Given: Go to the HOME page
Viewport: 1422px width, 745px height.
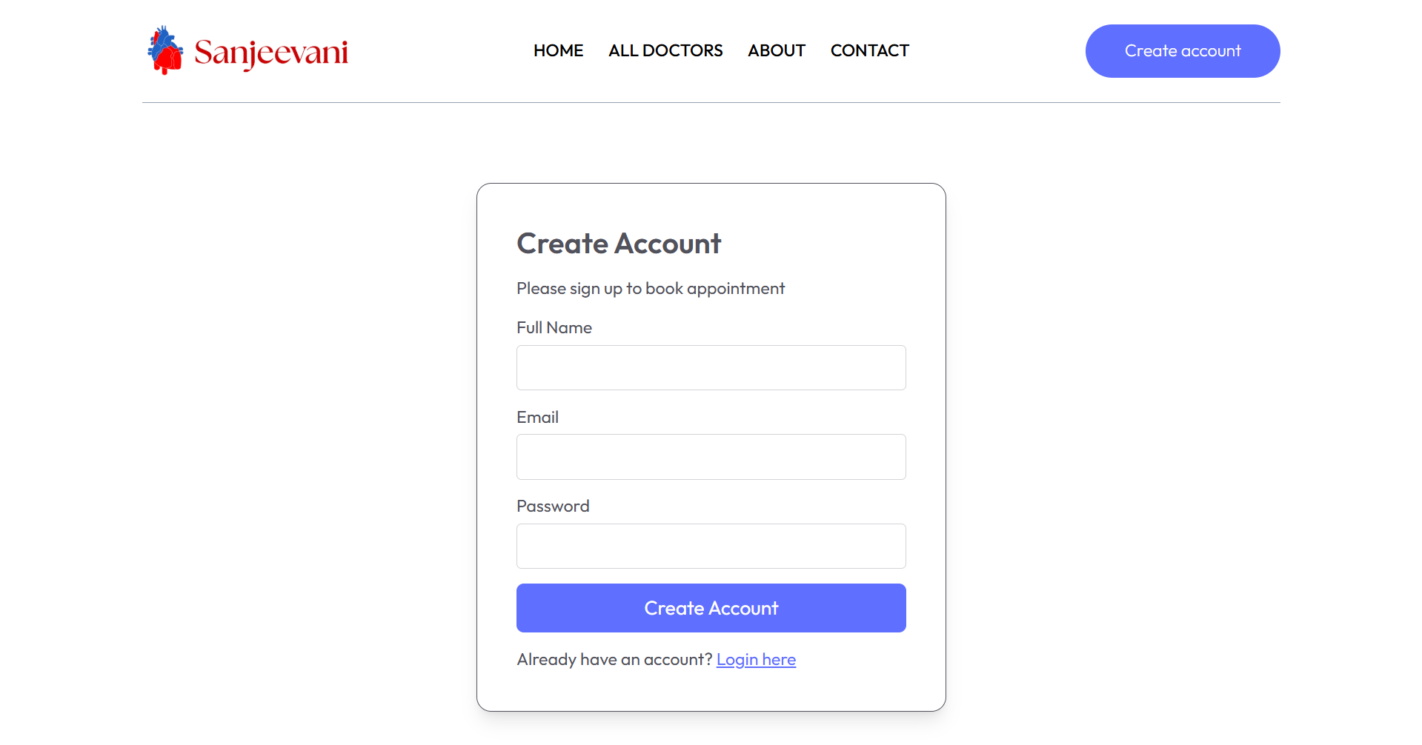Looking at the screenshot, I should pos(558,50).
